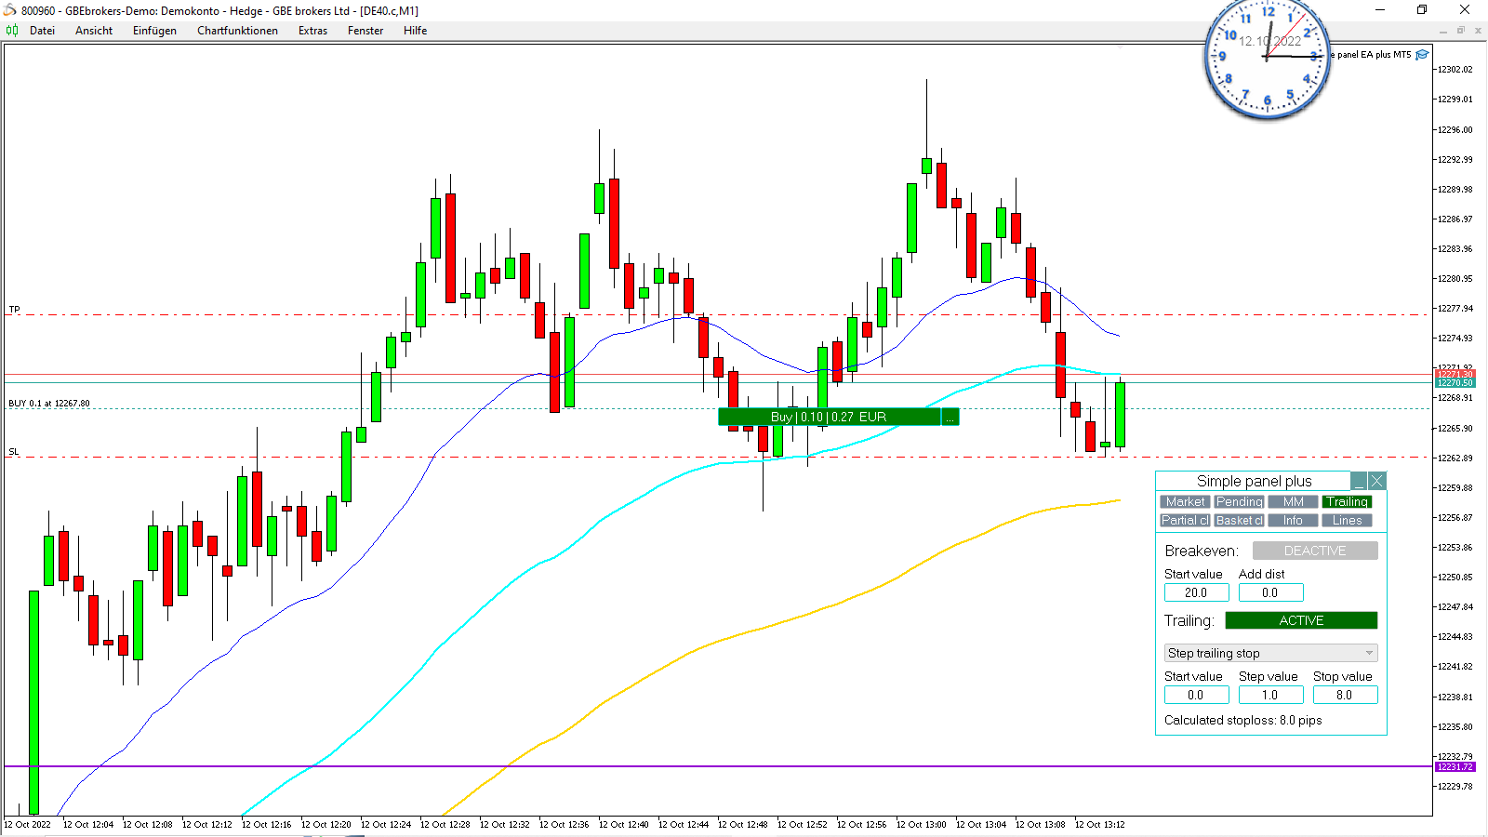The image size is (1488, 837).
Task: Select the TP line label on chart
Action: pyautogui.click(x=14, y=310)
